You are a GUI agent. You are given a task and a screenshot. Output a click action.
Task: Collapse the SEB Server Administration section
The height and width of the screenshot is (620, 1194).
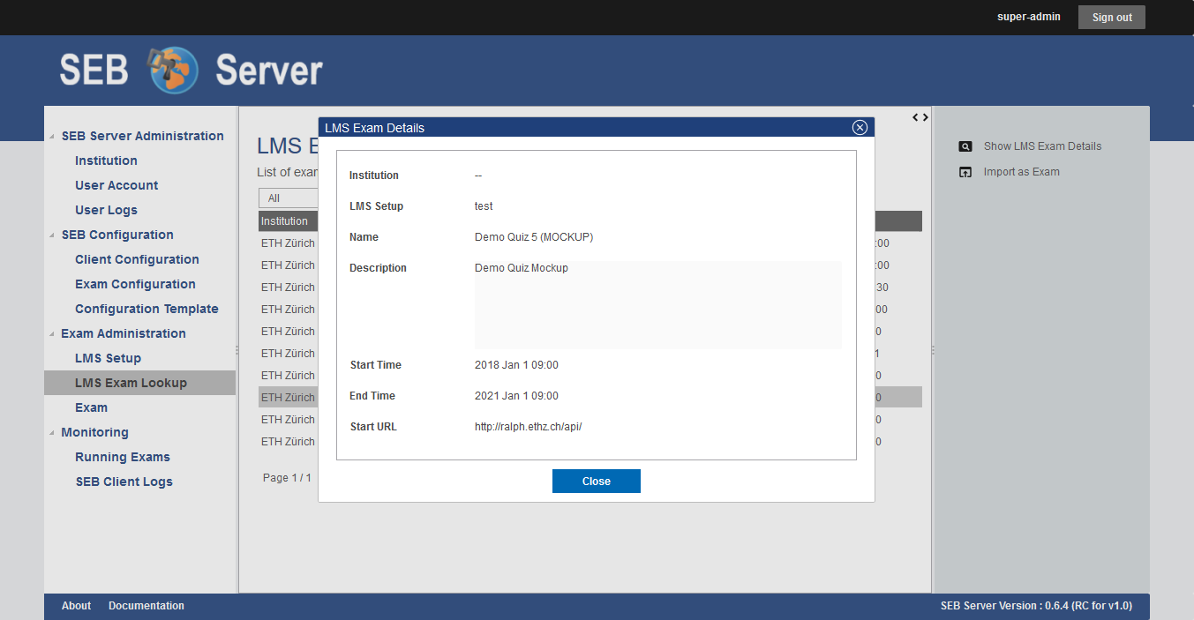tap(52, 137)
